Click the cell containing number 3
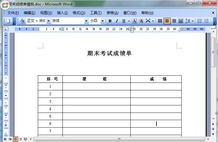This screenshot has width=218, height=142. click(x=50, y=101)
